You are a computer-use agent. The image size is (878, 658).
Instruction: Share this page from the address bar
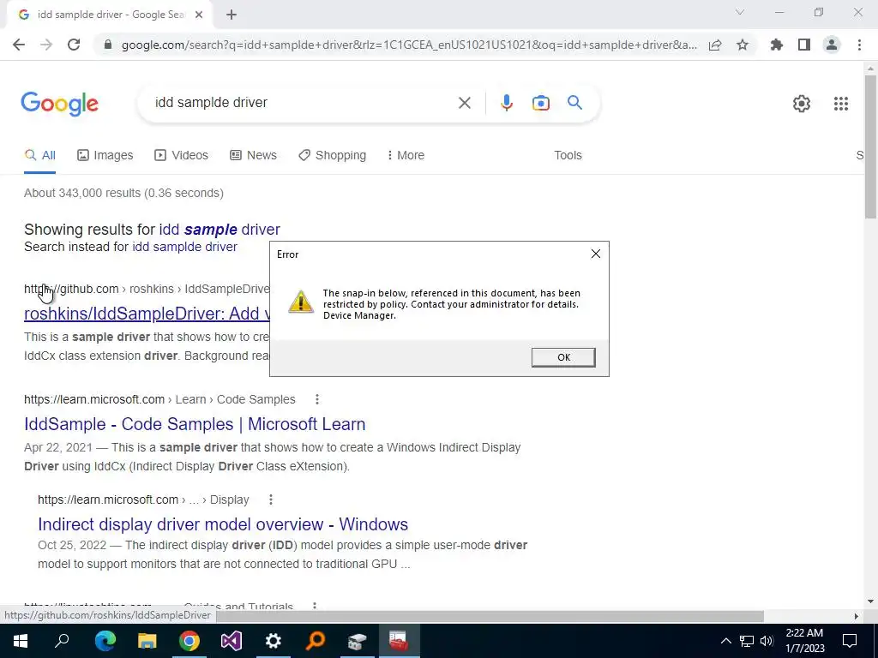pos(715,45)
